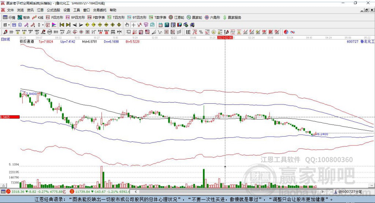The image size is (375, 203).
Task: Select the percent % retracement tool
Action: coord(201,32)
